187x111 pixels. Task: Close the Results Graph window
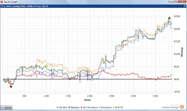point(182,1)
